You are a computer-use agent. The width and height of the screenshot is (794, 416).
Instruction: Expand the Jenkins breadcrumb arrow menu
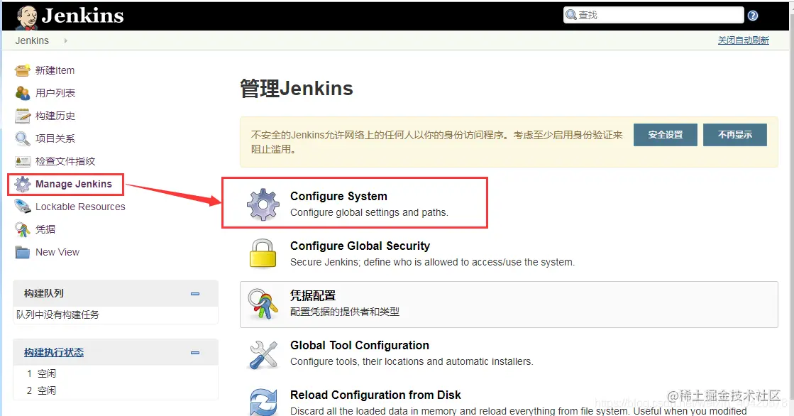click(x=66, y=40)
